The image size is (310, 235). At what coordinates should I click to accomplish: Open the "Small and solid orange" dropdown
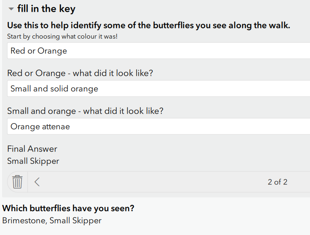[x=158, y=89]
